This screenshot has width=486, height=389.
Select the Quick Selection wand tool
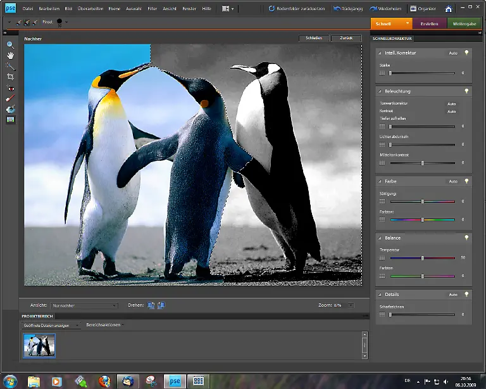(x=11, y=66)
